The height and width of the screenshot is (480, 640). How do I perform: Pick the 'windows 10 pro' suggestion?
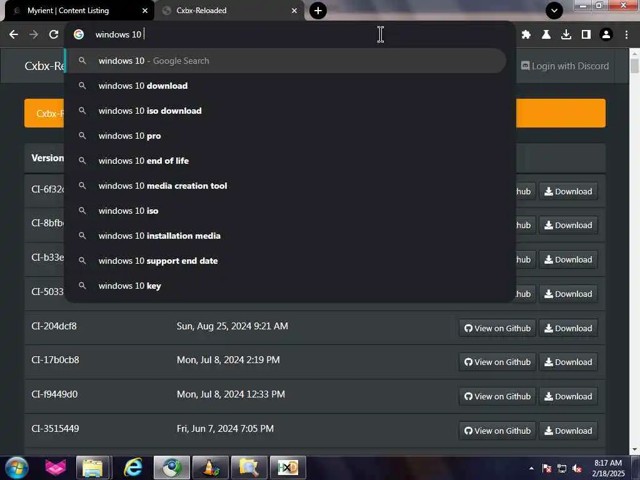point(286,136)
